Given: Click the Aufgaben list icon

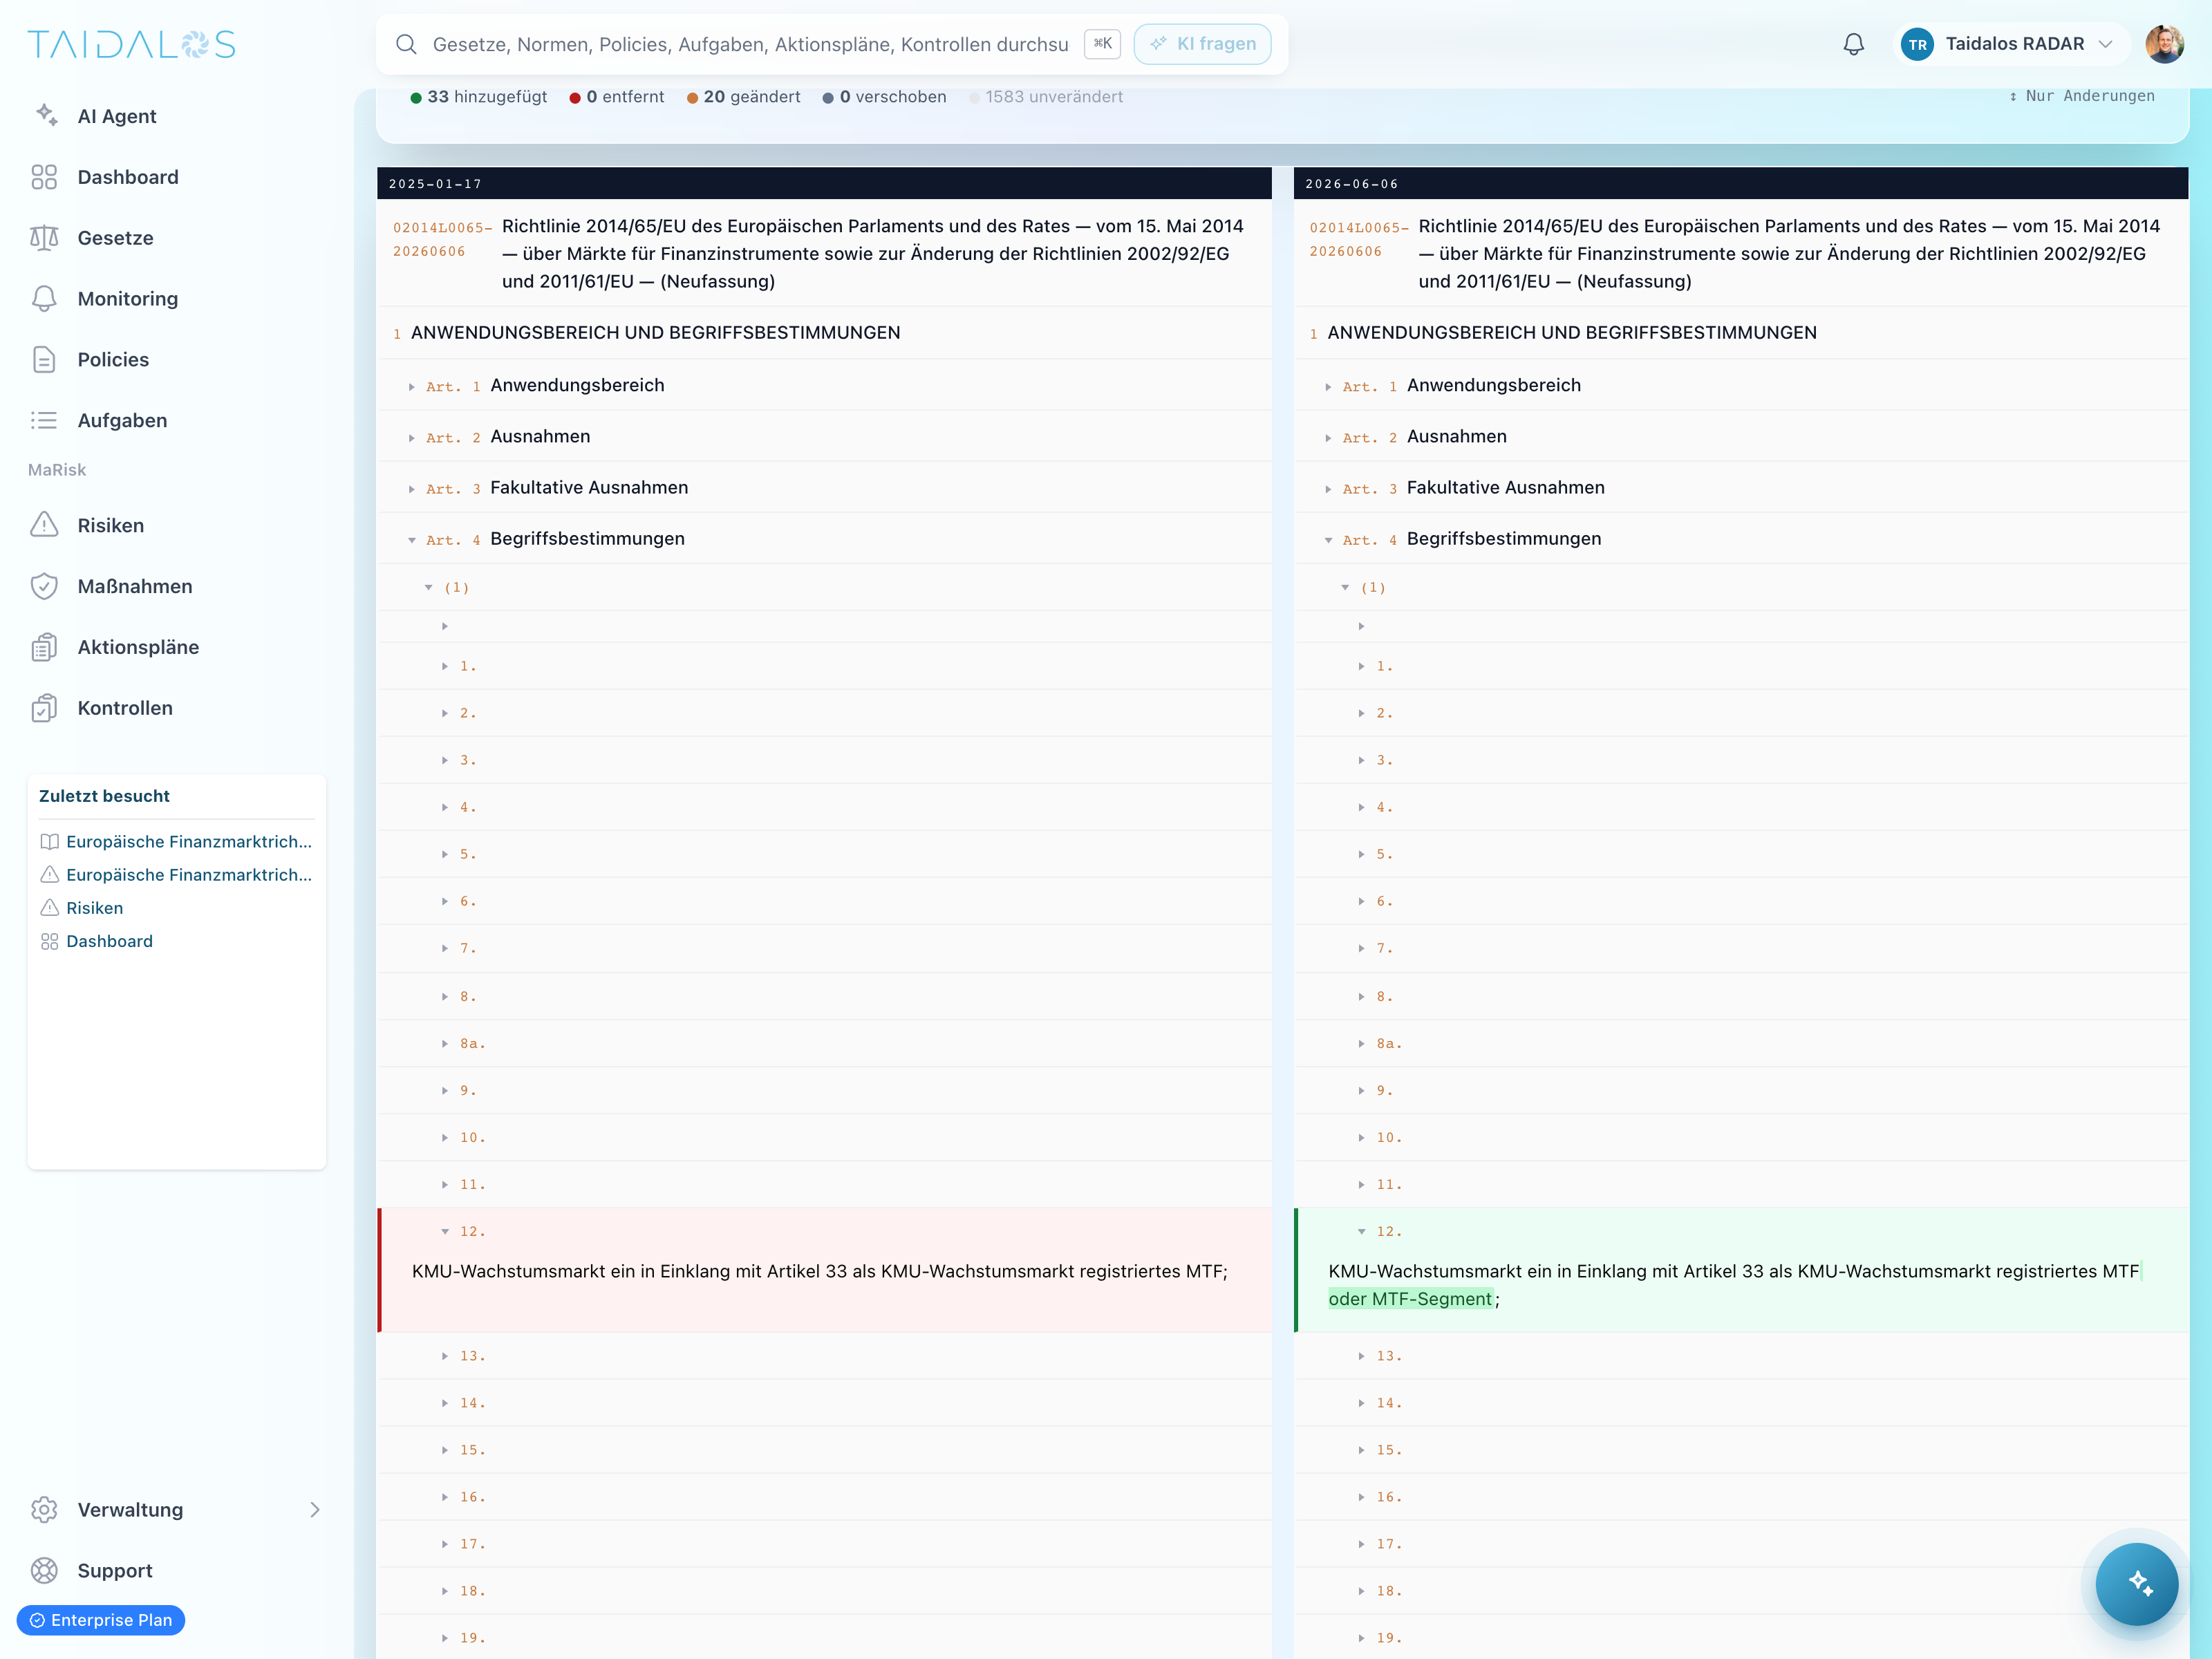Looking at the screenshot, I should coord(44,420).
